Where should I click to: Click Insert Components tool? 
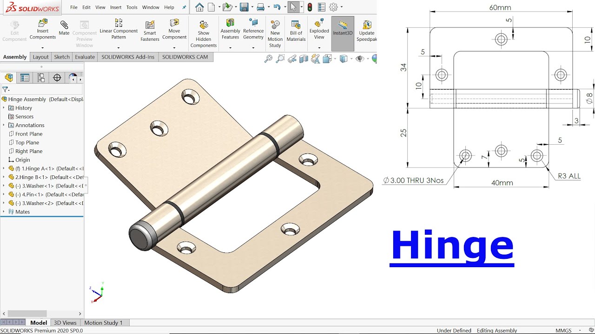tap(43, 29)
